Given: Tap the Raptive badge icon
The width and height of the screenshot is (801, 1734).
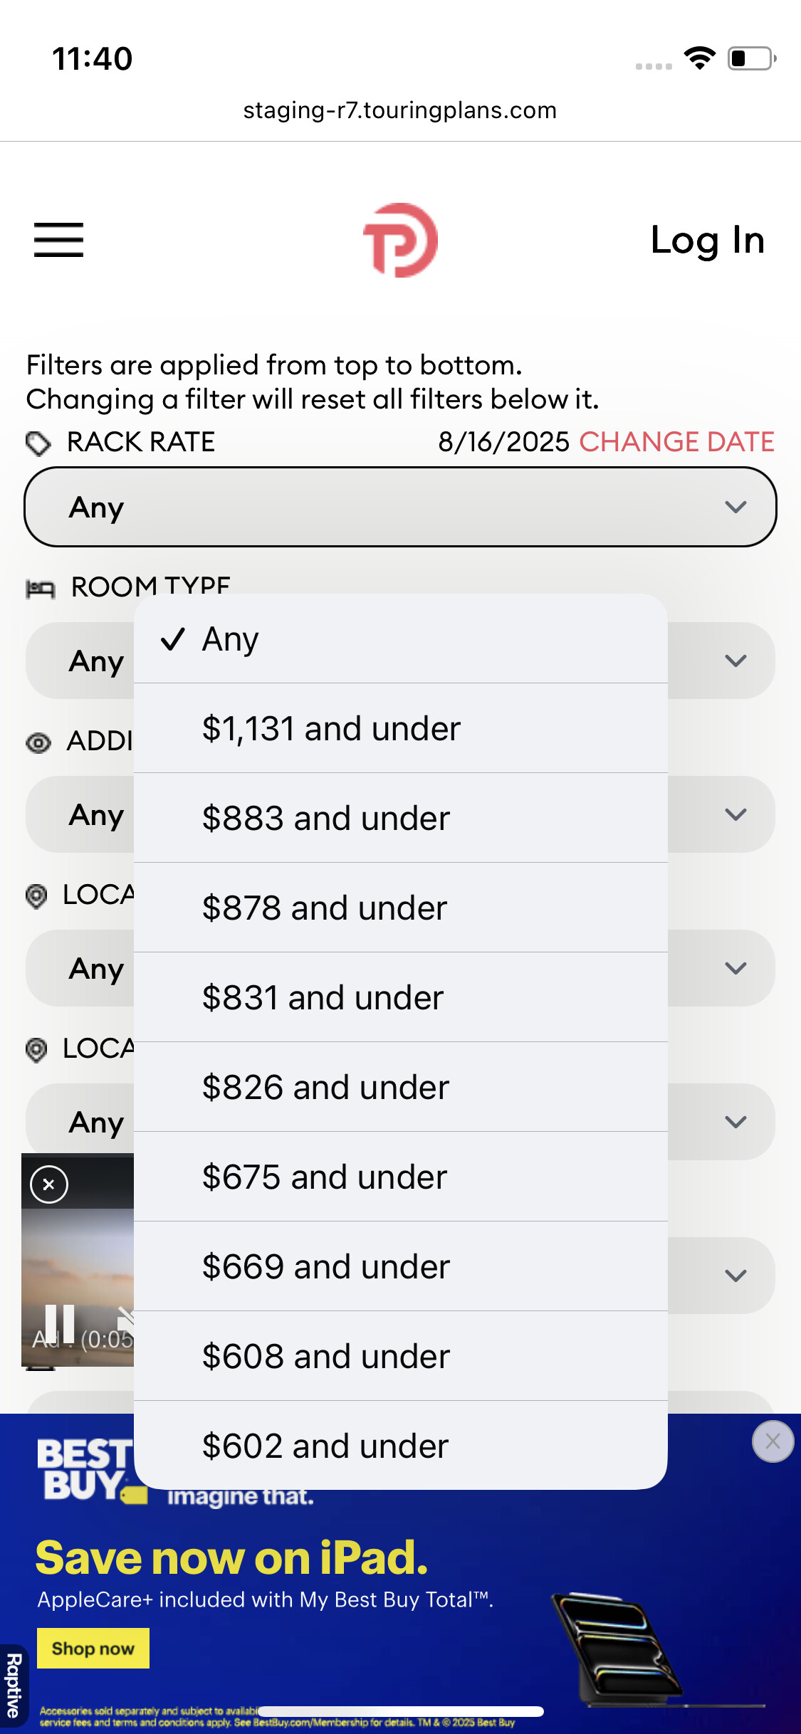Looking at the screenshot, I should (x=13, y=1686).
